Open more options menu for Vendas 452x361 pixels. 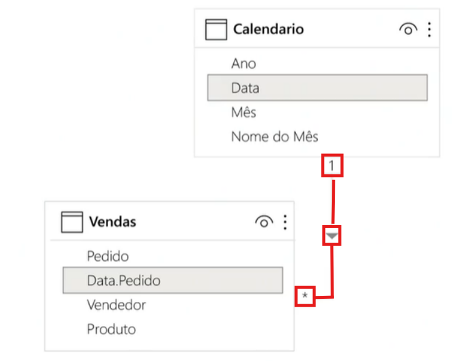click(x=285, y=222)
